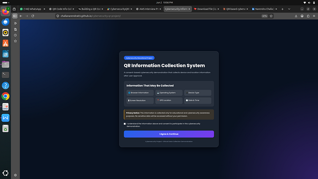Viewport: 318px width, 179px height.
Task: Click the Privacy Notice text box
Action: pyautogui.click(x=169, y=114)
